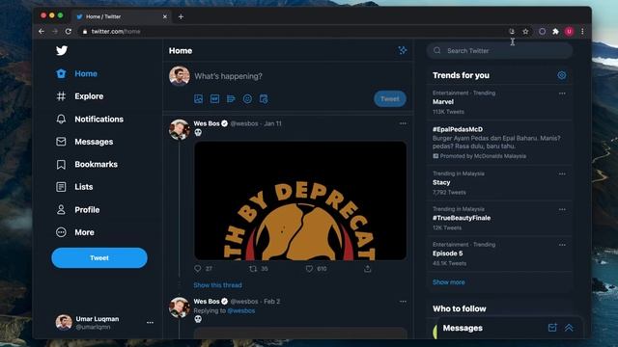Viewport: 618px width, 347px height.
Task: Click the twitter.com/home address bar
Action: [x=292, y=32]
